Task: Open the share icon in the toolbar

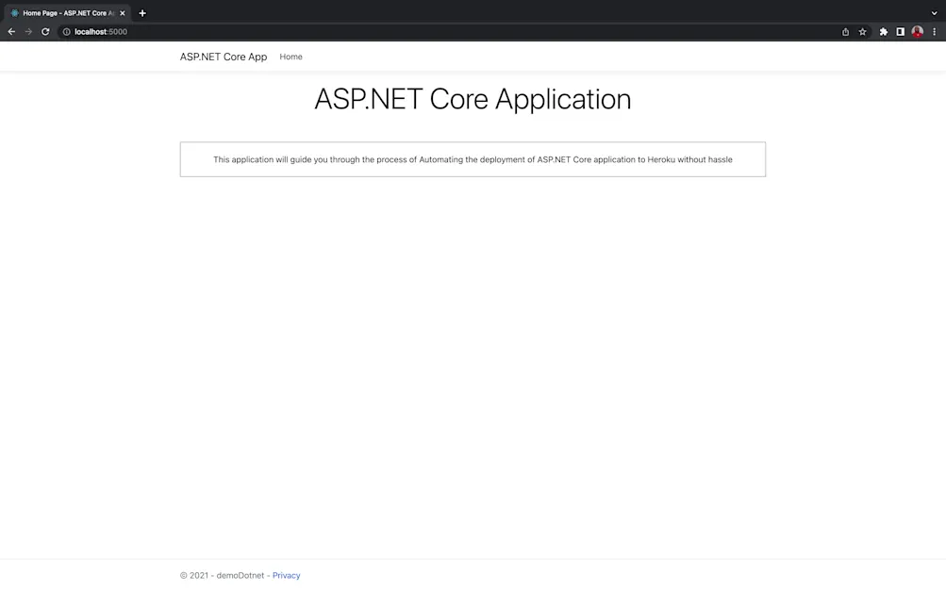Action: pos(844,31)
